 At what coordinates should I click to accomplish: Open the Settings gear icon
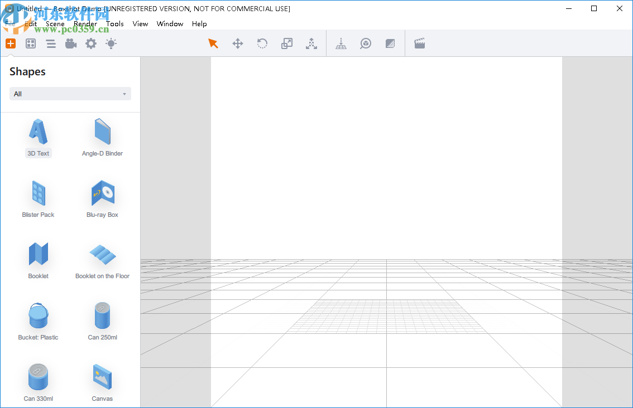91,43
